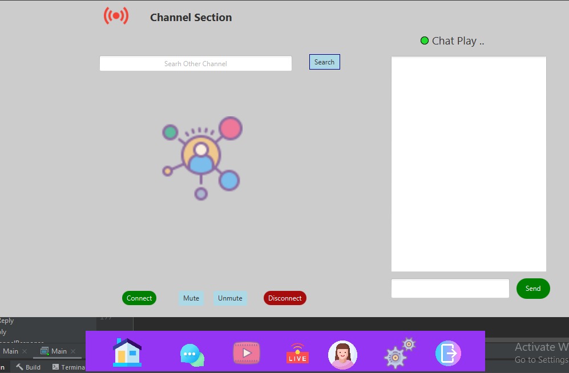Send a chat message with Send button
The image size is (569, 373).
pos(532,289)
